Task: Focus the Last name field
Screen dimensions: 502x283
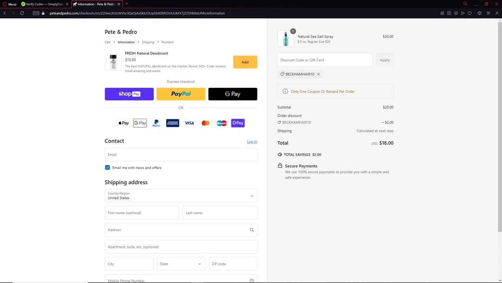Action: click(x=220, y=213)
